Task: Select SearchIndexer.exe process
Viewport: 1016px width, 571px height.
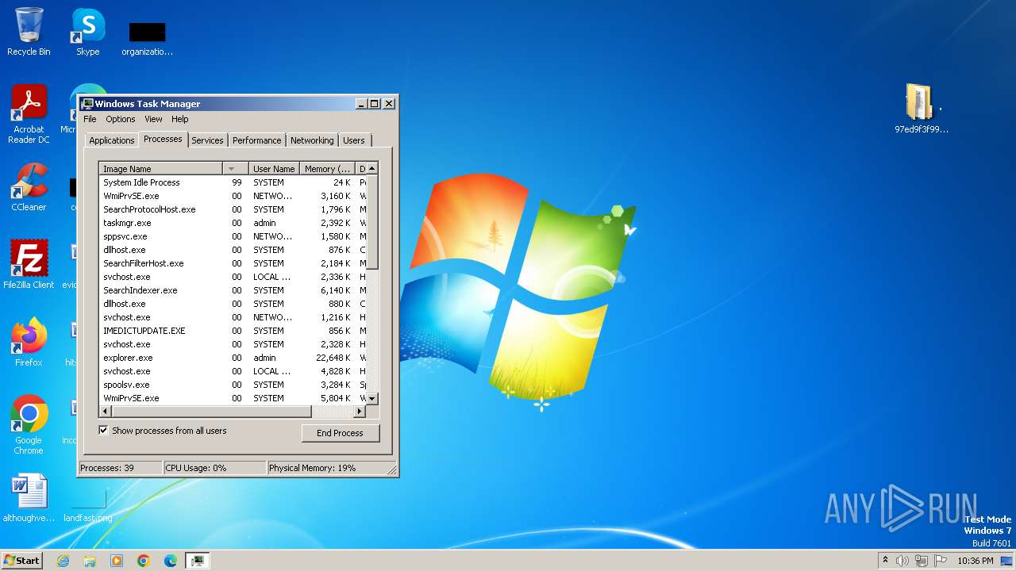Action: (x=233, y=290)
